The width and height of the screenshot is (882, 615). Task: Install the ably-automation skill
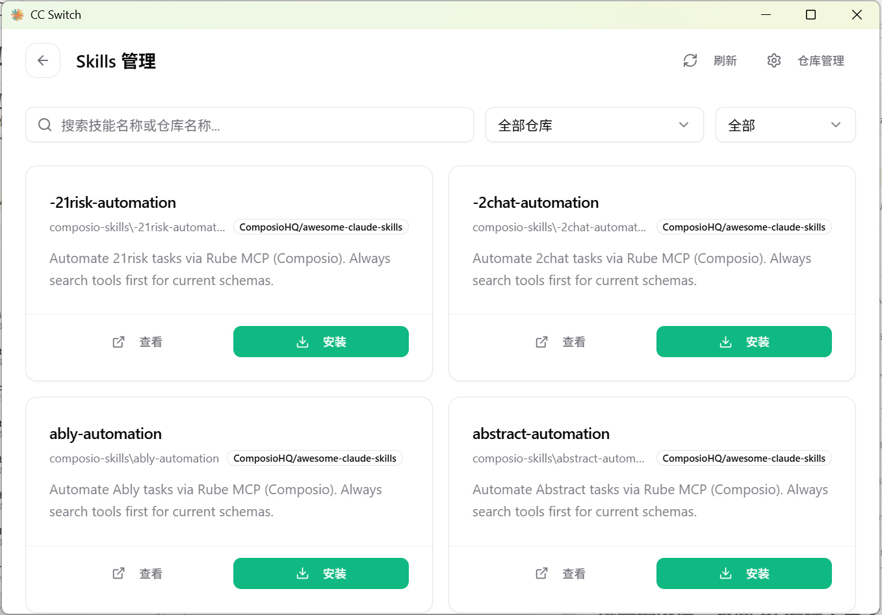(321, 573)
